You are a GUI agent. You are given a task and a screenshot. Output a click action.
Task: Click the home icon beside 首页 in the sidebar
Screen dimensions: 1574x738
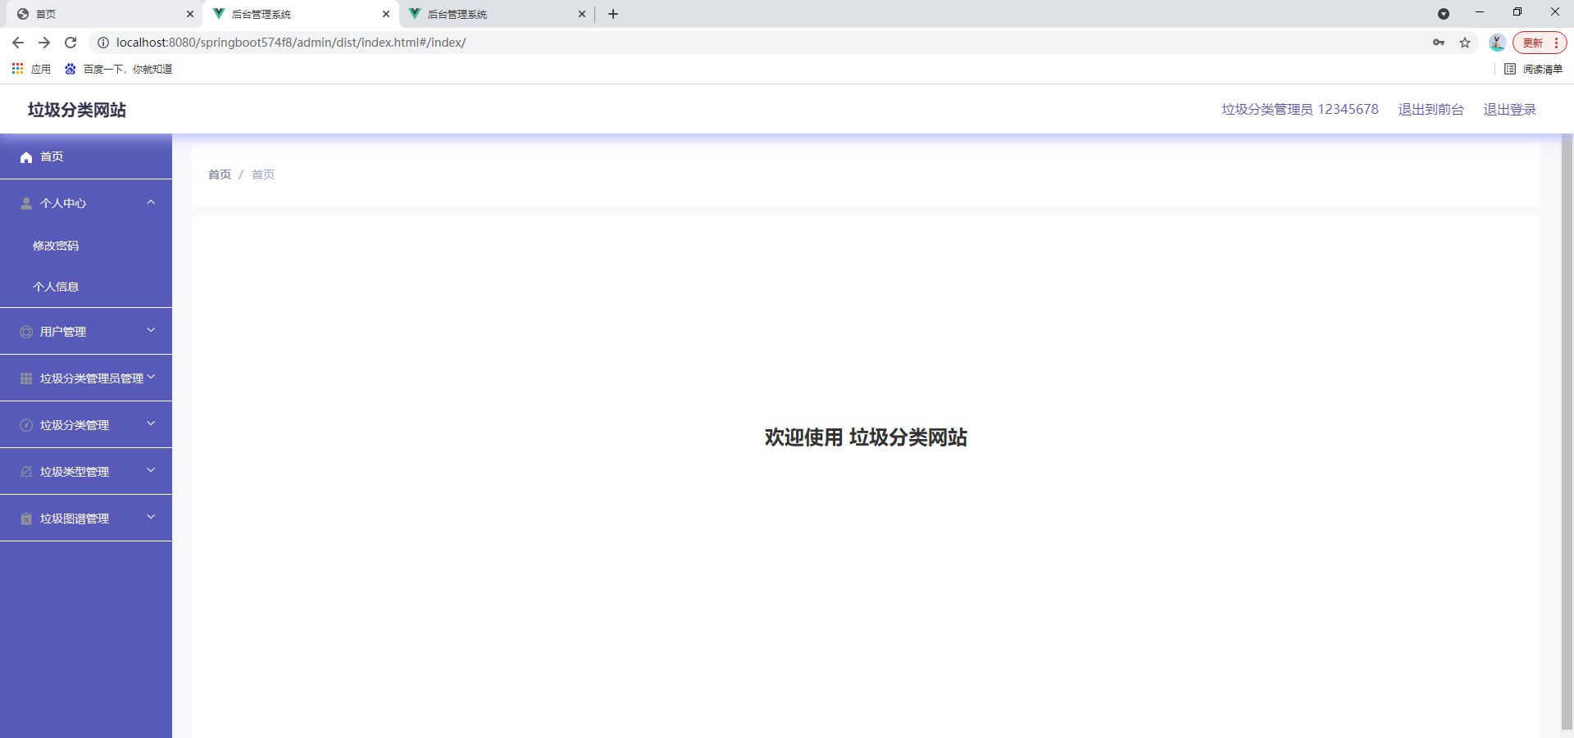26,157
